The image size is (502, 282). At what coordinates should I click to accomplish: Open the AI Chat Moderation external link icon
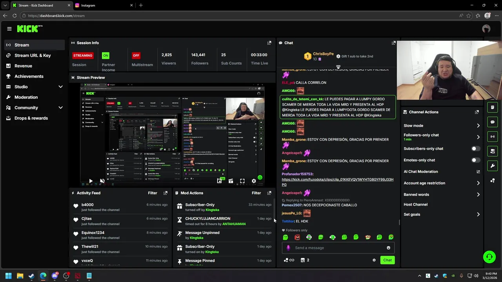pyautogui.click(x=478, y=172)
